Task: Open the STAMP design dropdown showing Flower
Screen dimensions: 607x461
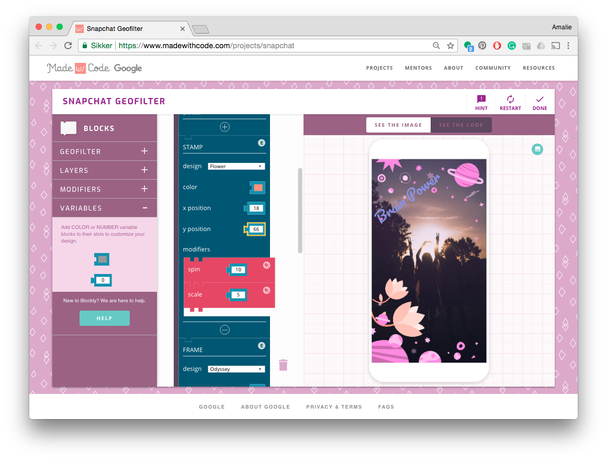Action: (x=236, y=166)
